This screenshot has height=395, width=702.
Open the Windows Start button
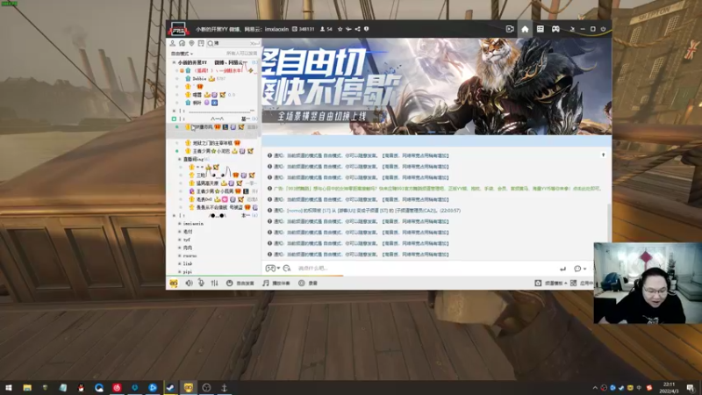tap(9, 387)
